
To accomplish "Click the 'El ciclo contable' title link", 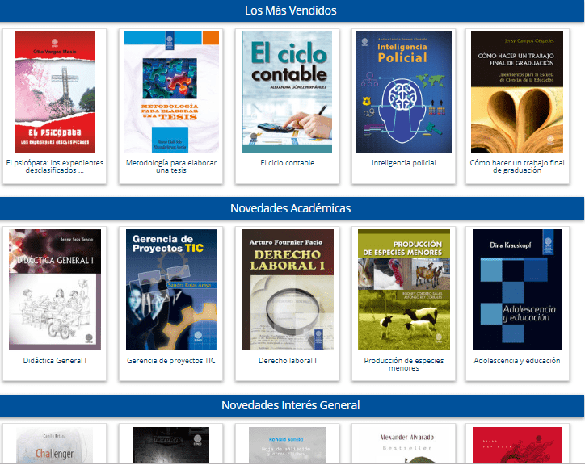I will coord(288,163).
